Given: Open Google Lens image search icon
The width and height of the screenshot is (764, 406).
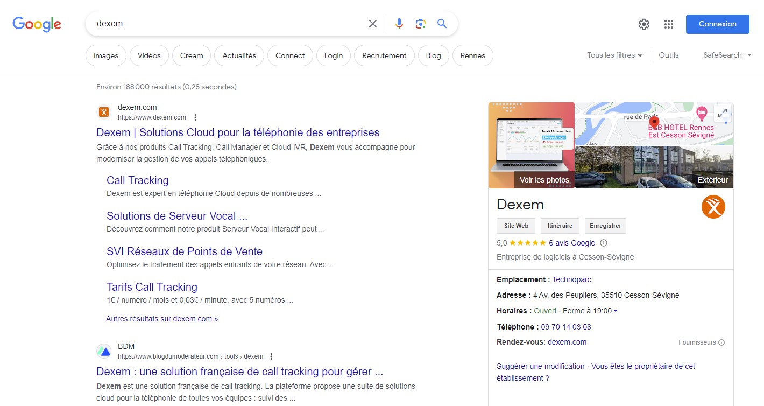Looking at the screenshot, I should 421,24.
